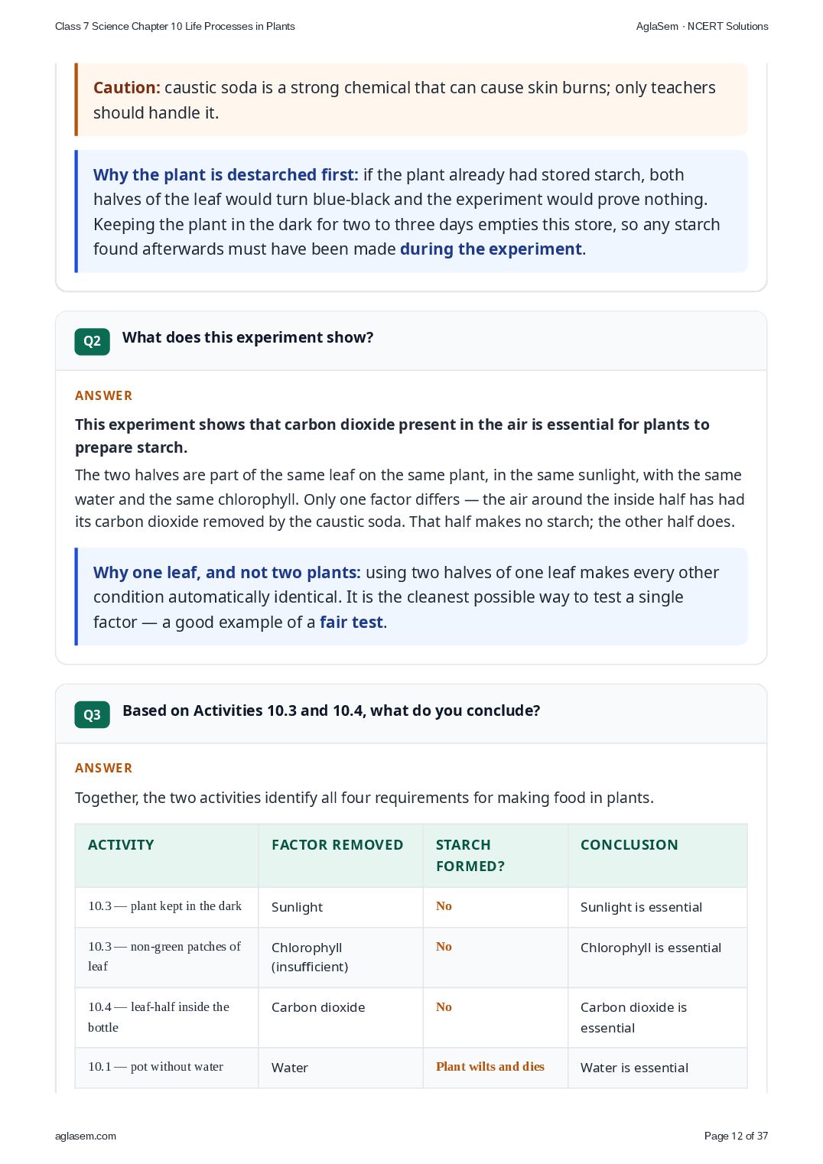This screenshot has height=1164, width=823.
Task: Click the AglaSem NCERT Solutions header text
Action: pyautogui.click(x=702, y=26)
